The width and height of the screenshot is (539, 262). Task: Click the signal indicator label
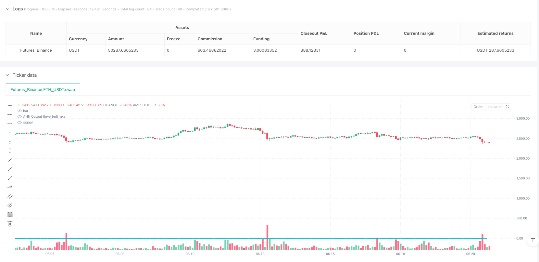coord(28,123)
